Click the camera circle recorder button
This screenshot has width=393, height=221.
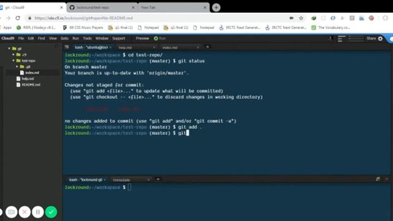pos(11,212)
